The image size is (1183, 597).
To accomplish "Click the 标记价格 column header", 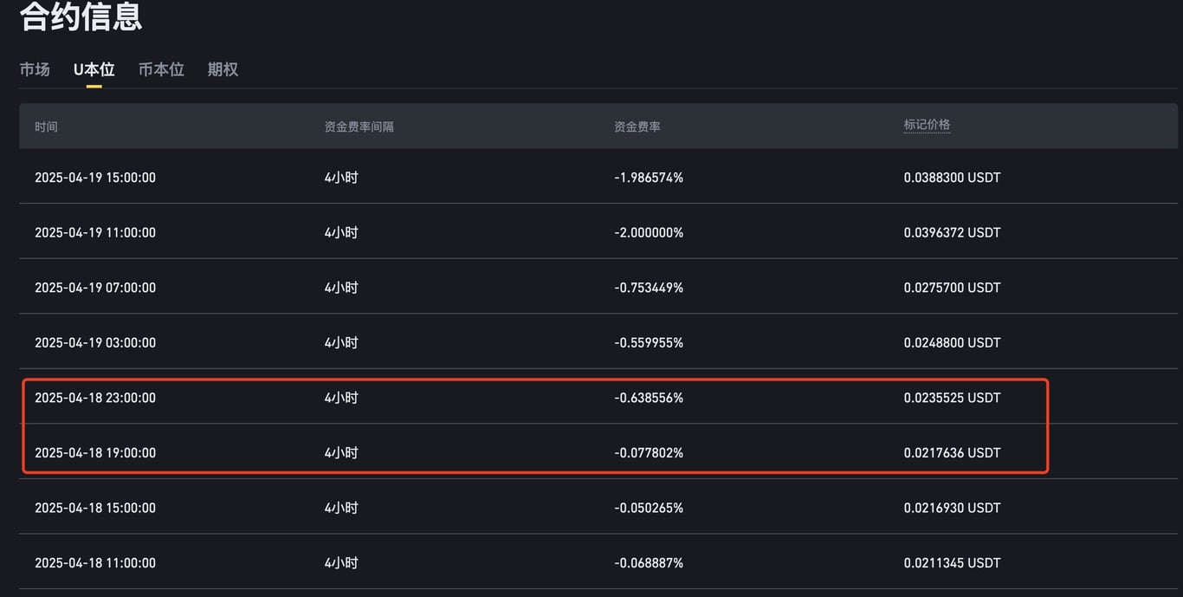I will (x=927, y=125).
